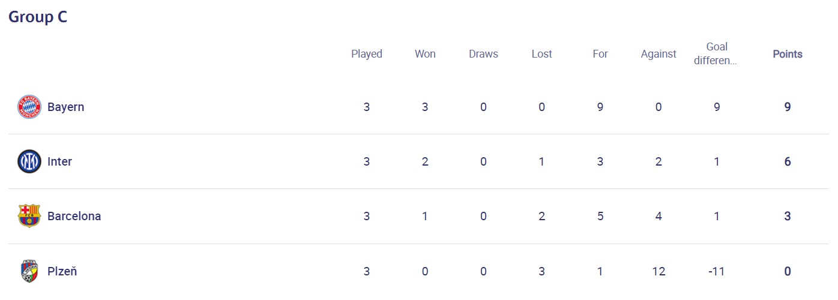Click the Viktoria Plzeň club crest
838x300 pixels.
(x=29, y=271)
